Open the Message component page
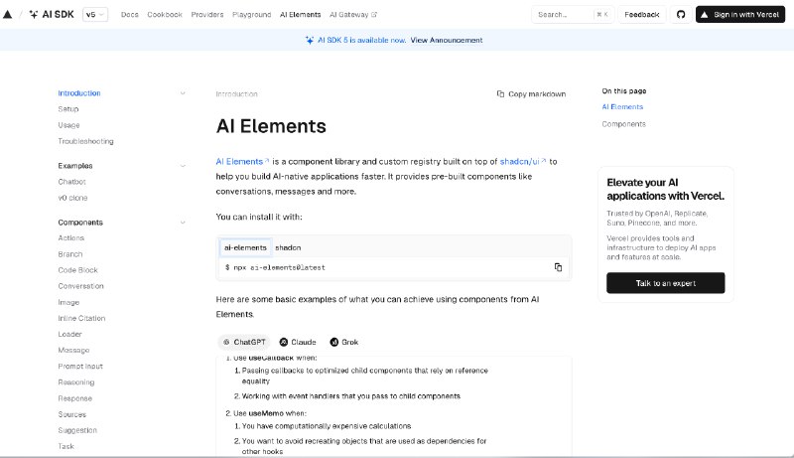The height and width of the screenshot is (458, 794). [73, 350]
